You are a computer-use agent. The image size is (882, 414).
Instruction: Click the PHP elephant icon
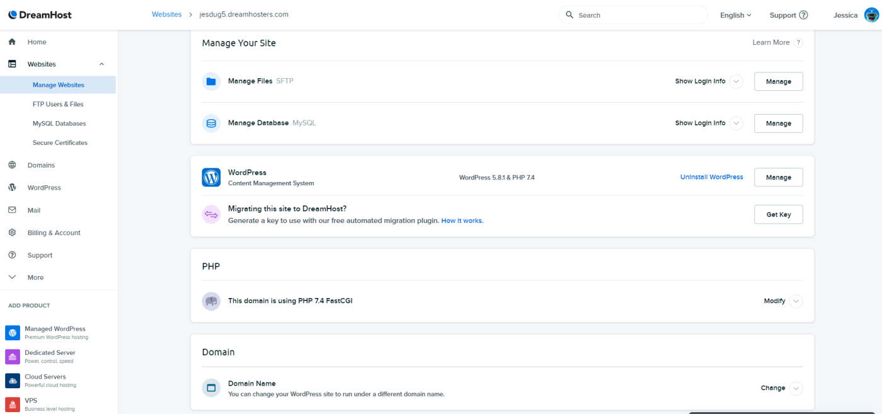(x=211, y=301)
